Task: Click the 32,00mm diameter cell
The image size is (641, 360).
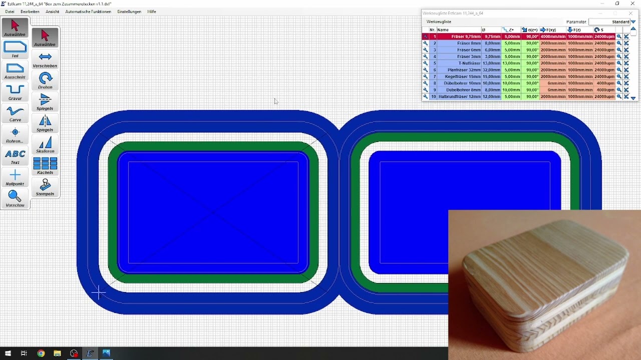Action: pyautogui.click(x=491, y=70)
